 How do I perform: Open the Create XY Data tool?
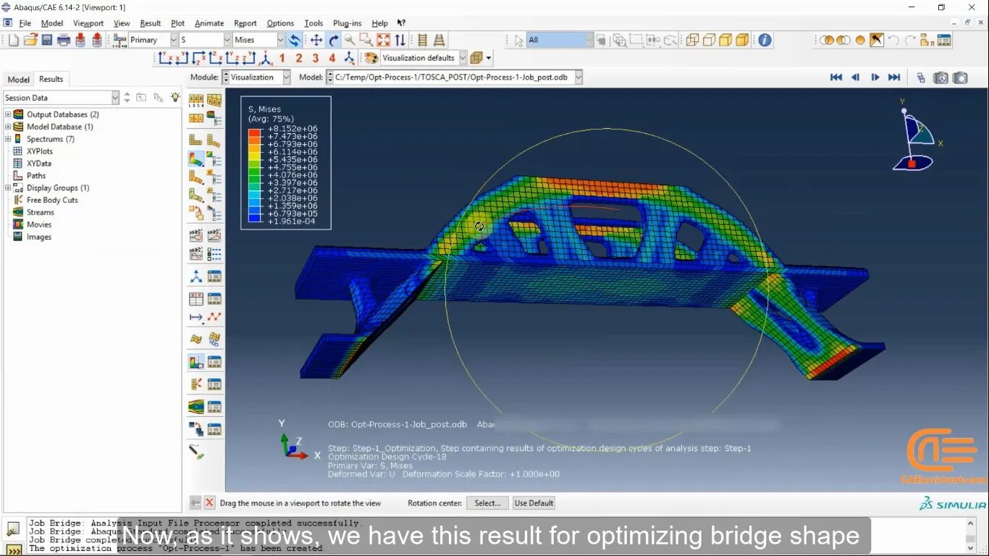coord(195,298)
